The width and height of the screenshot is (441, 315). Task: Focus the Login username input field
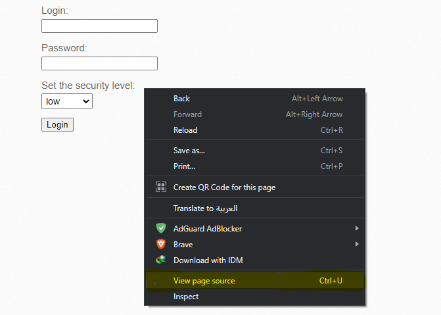(x=99, y=26)
